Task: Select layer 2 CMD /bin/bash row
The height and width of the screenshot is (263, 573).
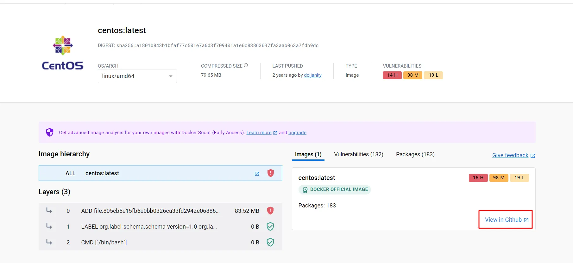Action: [x=160, y=242]
